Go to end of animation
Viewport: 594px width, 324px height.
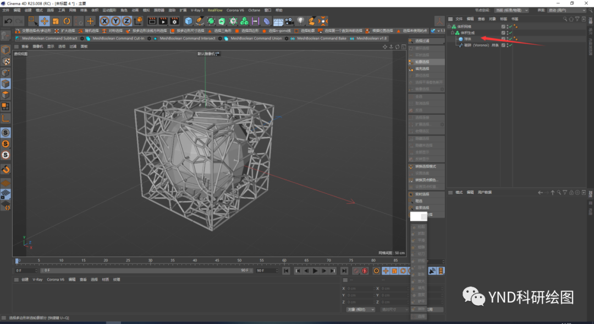344,271
